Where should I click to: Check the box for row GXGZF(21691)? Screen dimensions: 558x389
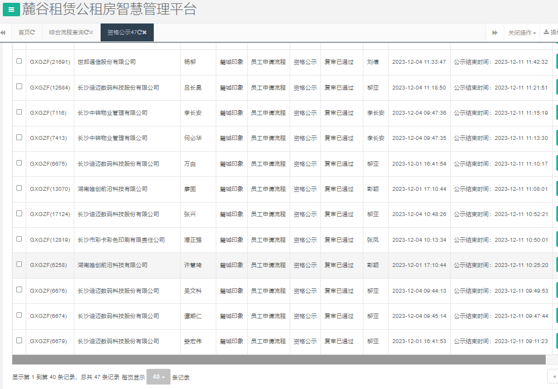(19, 61)
